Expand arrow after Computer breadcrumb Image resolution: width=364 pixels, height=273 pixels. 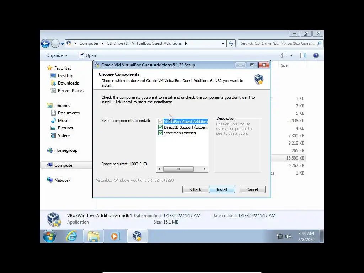coord(103,43)
